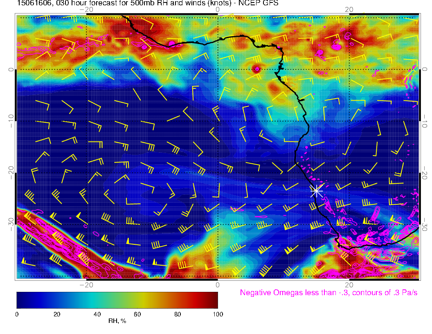Image resolution: width=432 pixels, height=334 pixels.
Task: Click the '20' longitude label on the top axis
Action: pos(349,9)
